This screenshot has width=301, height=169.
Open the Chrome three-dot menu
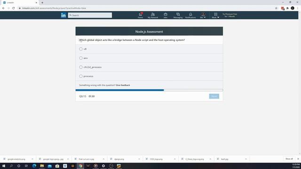(298, 8)
